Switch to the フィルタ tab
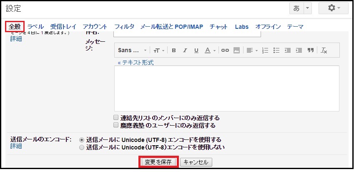This screenshot has width=354, height=172. [x=124, y=27]
